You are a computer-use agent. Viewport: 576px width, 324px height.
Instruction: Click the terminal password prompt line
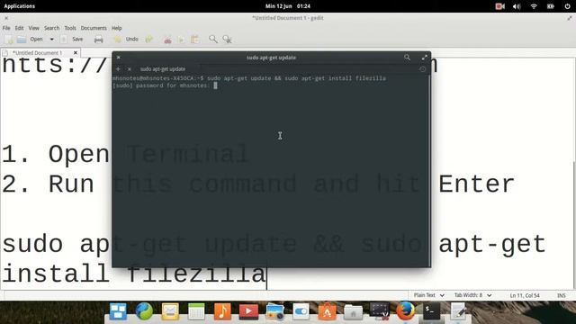165,85
